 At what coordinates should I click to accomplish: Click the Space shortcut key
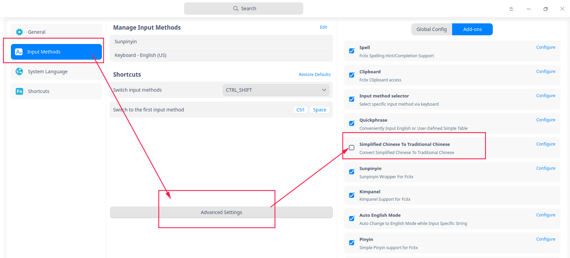point(320,110)
